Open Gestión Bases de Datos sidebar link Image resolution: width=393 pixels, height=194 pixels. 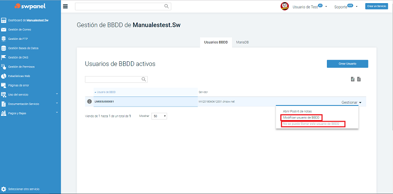[23, 48]
